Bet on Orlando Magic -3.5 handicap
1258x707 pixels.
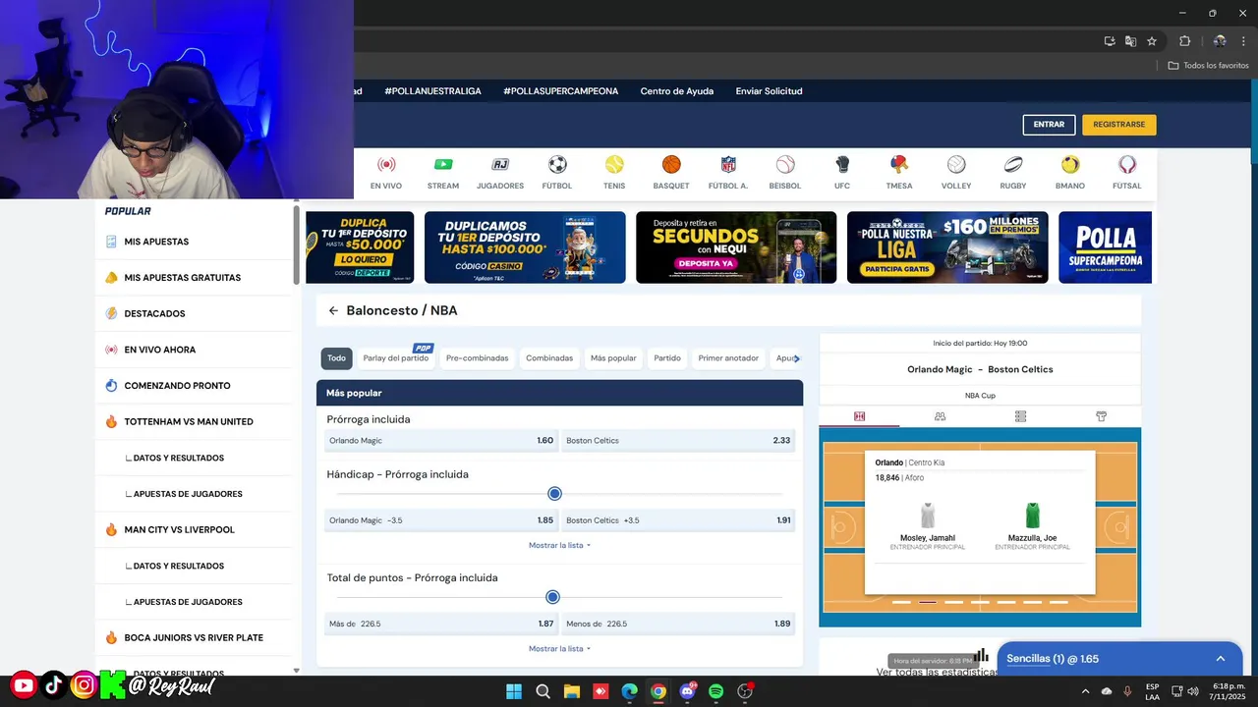point(441,520)
